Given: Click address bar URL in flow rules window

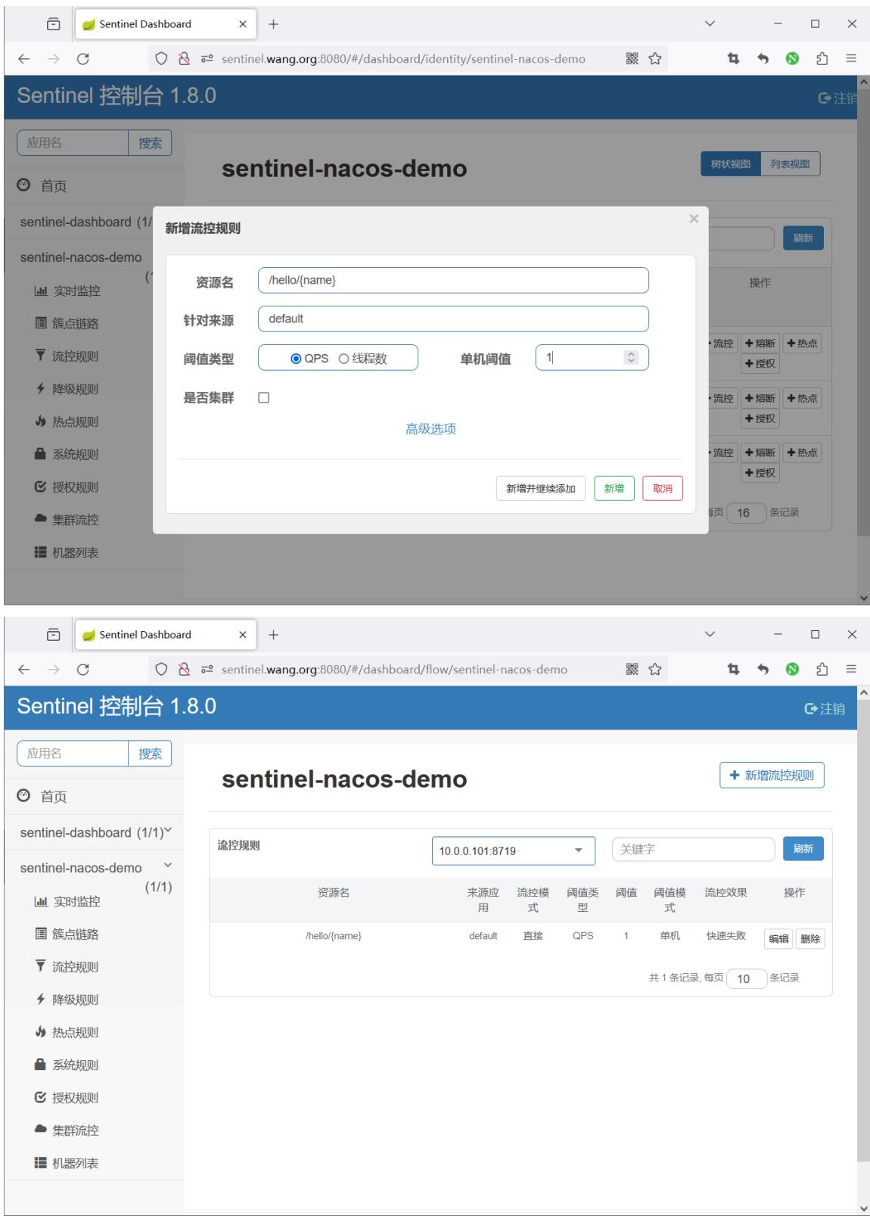Looking at the screenshot, I should point(394,670).
